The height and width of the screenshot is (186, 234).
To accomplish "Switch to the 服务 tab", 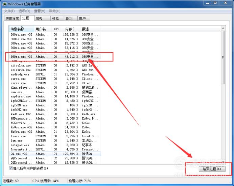I will pos(43,19).
